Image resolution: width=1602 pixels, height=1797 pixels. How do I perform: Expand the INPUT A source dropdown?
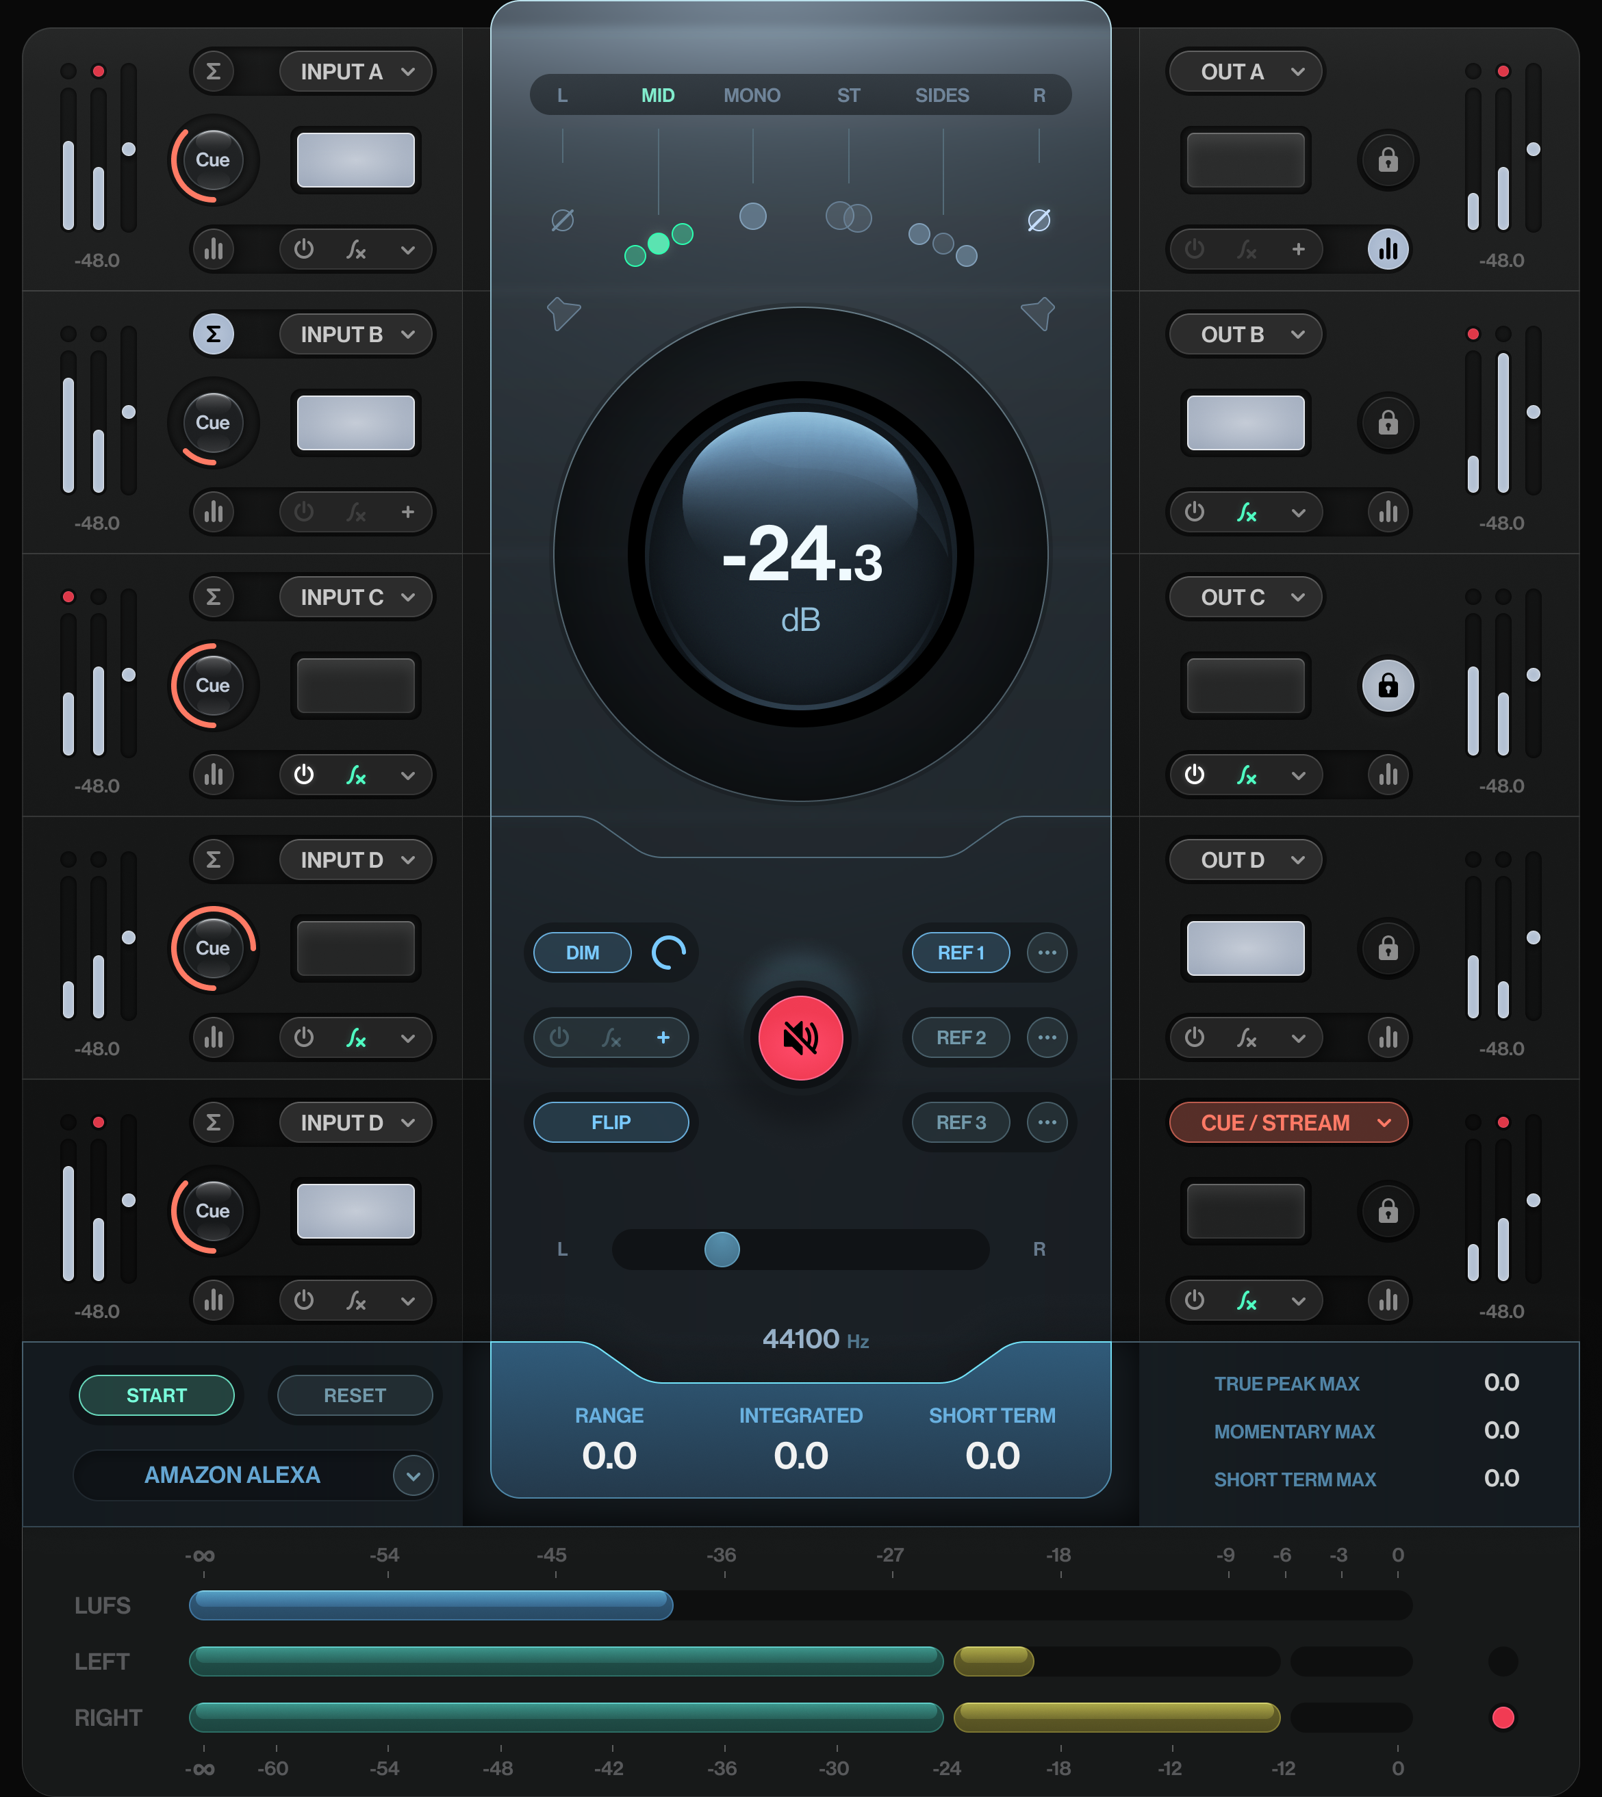click(357, 72)
